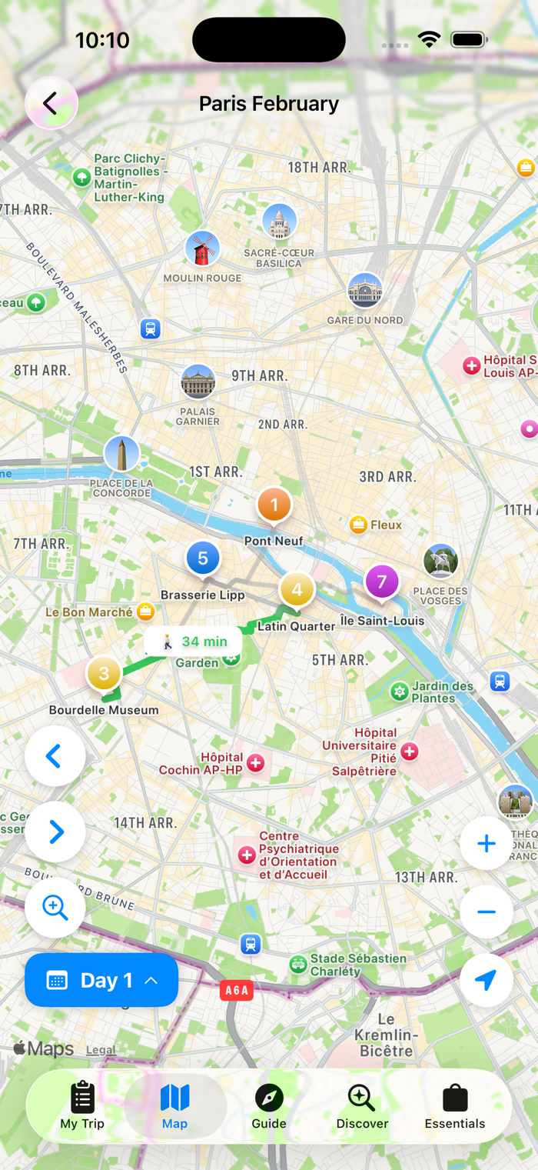Tap the magnifier zoom-to-fit button

click(55, 908)
